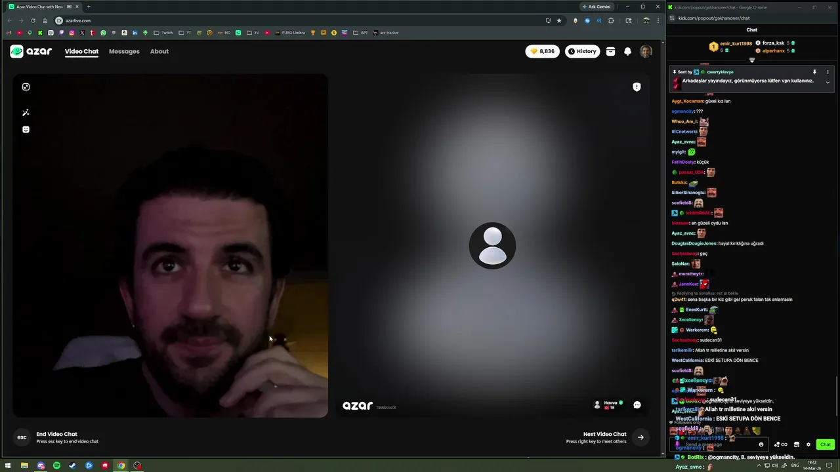Click the fullscreen icon on self video
Image resolution: width=840 pixels, height=472 pixels.
pyautogui.click(x=26, y=87)
